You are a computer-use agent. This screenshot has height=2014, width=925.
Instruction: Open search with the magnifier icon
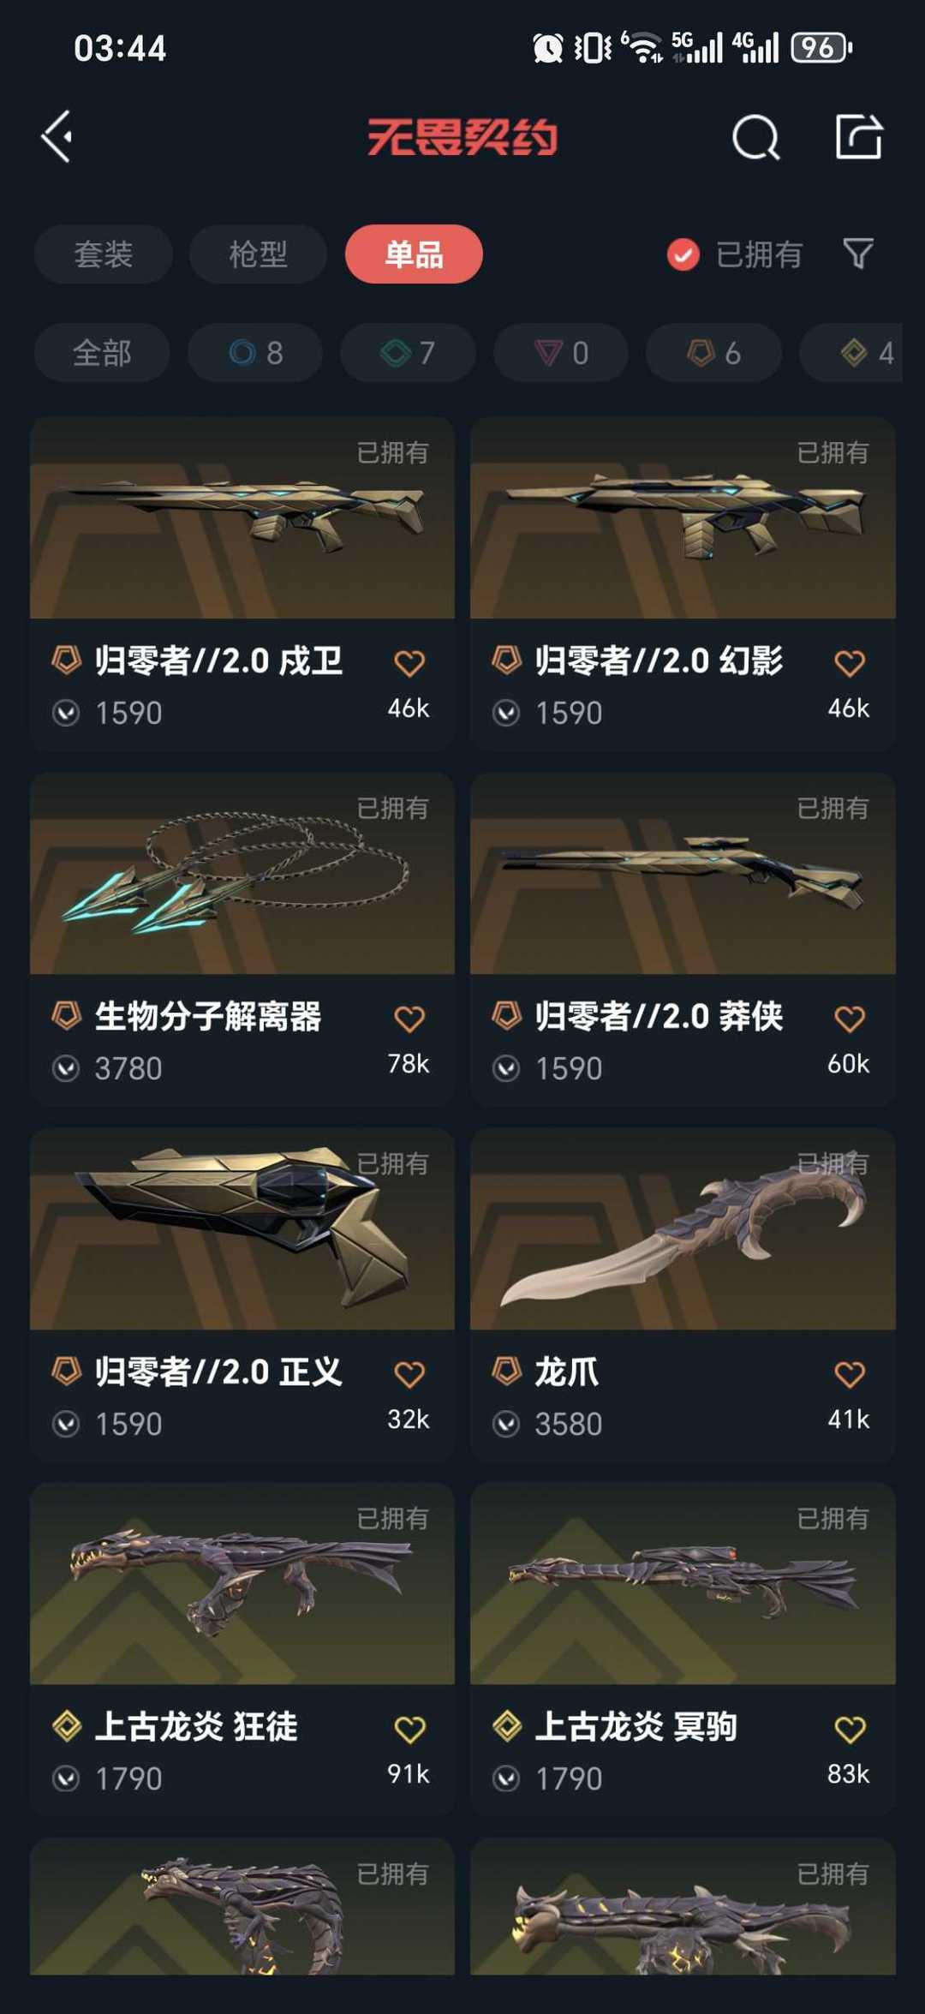tap(755, 137)
